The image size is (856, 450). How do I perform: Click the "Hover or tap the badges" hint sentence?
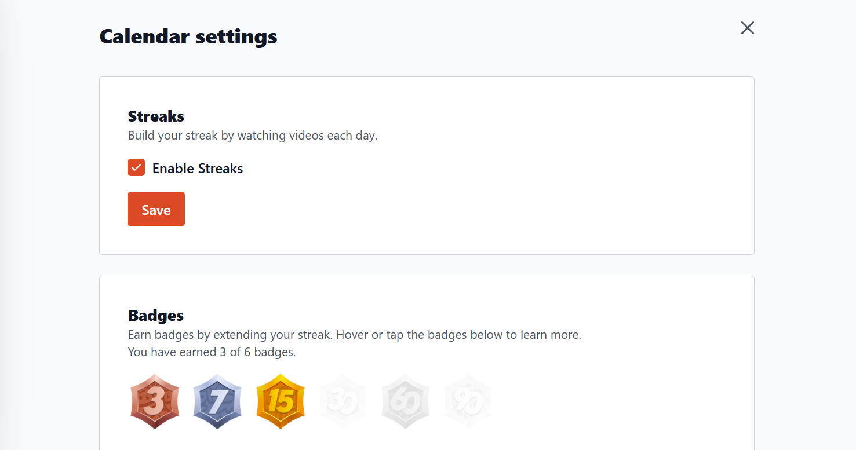(458, 335)
